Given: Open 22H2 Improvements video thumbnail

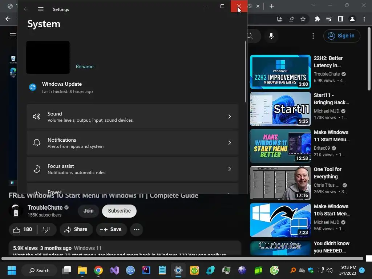Looking at the screenshot, I should (280, 72).
